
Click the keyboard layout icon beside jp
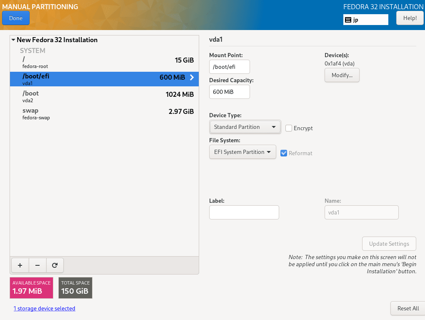pos(348,20)
